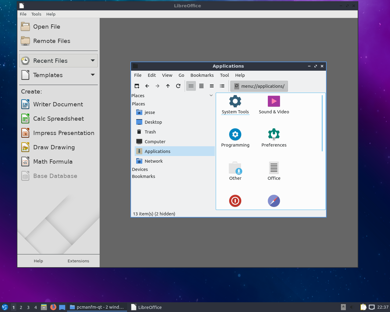Click the icon inside the path bar
The height and width of the screenshot is (312, 390).
(236, 86)
